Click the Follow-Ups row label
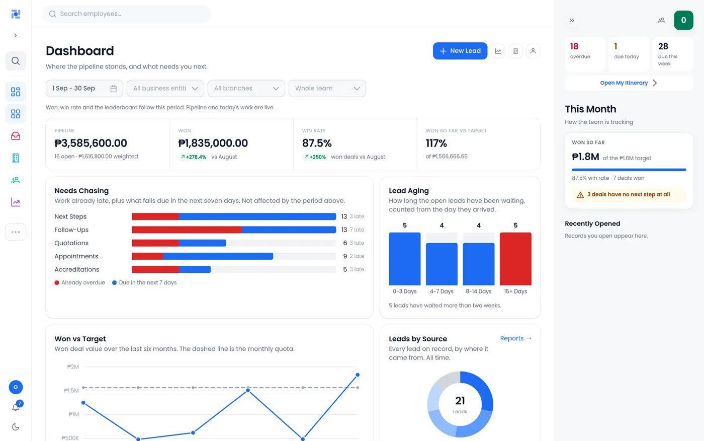Viewport: 704px width, 441px height. click(x=71, y=230)
